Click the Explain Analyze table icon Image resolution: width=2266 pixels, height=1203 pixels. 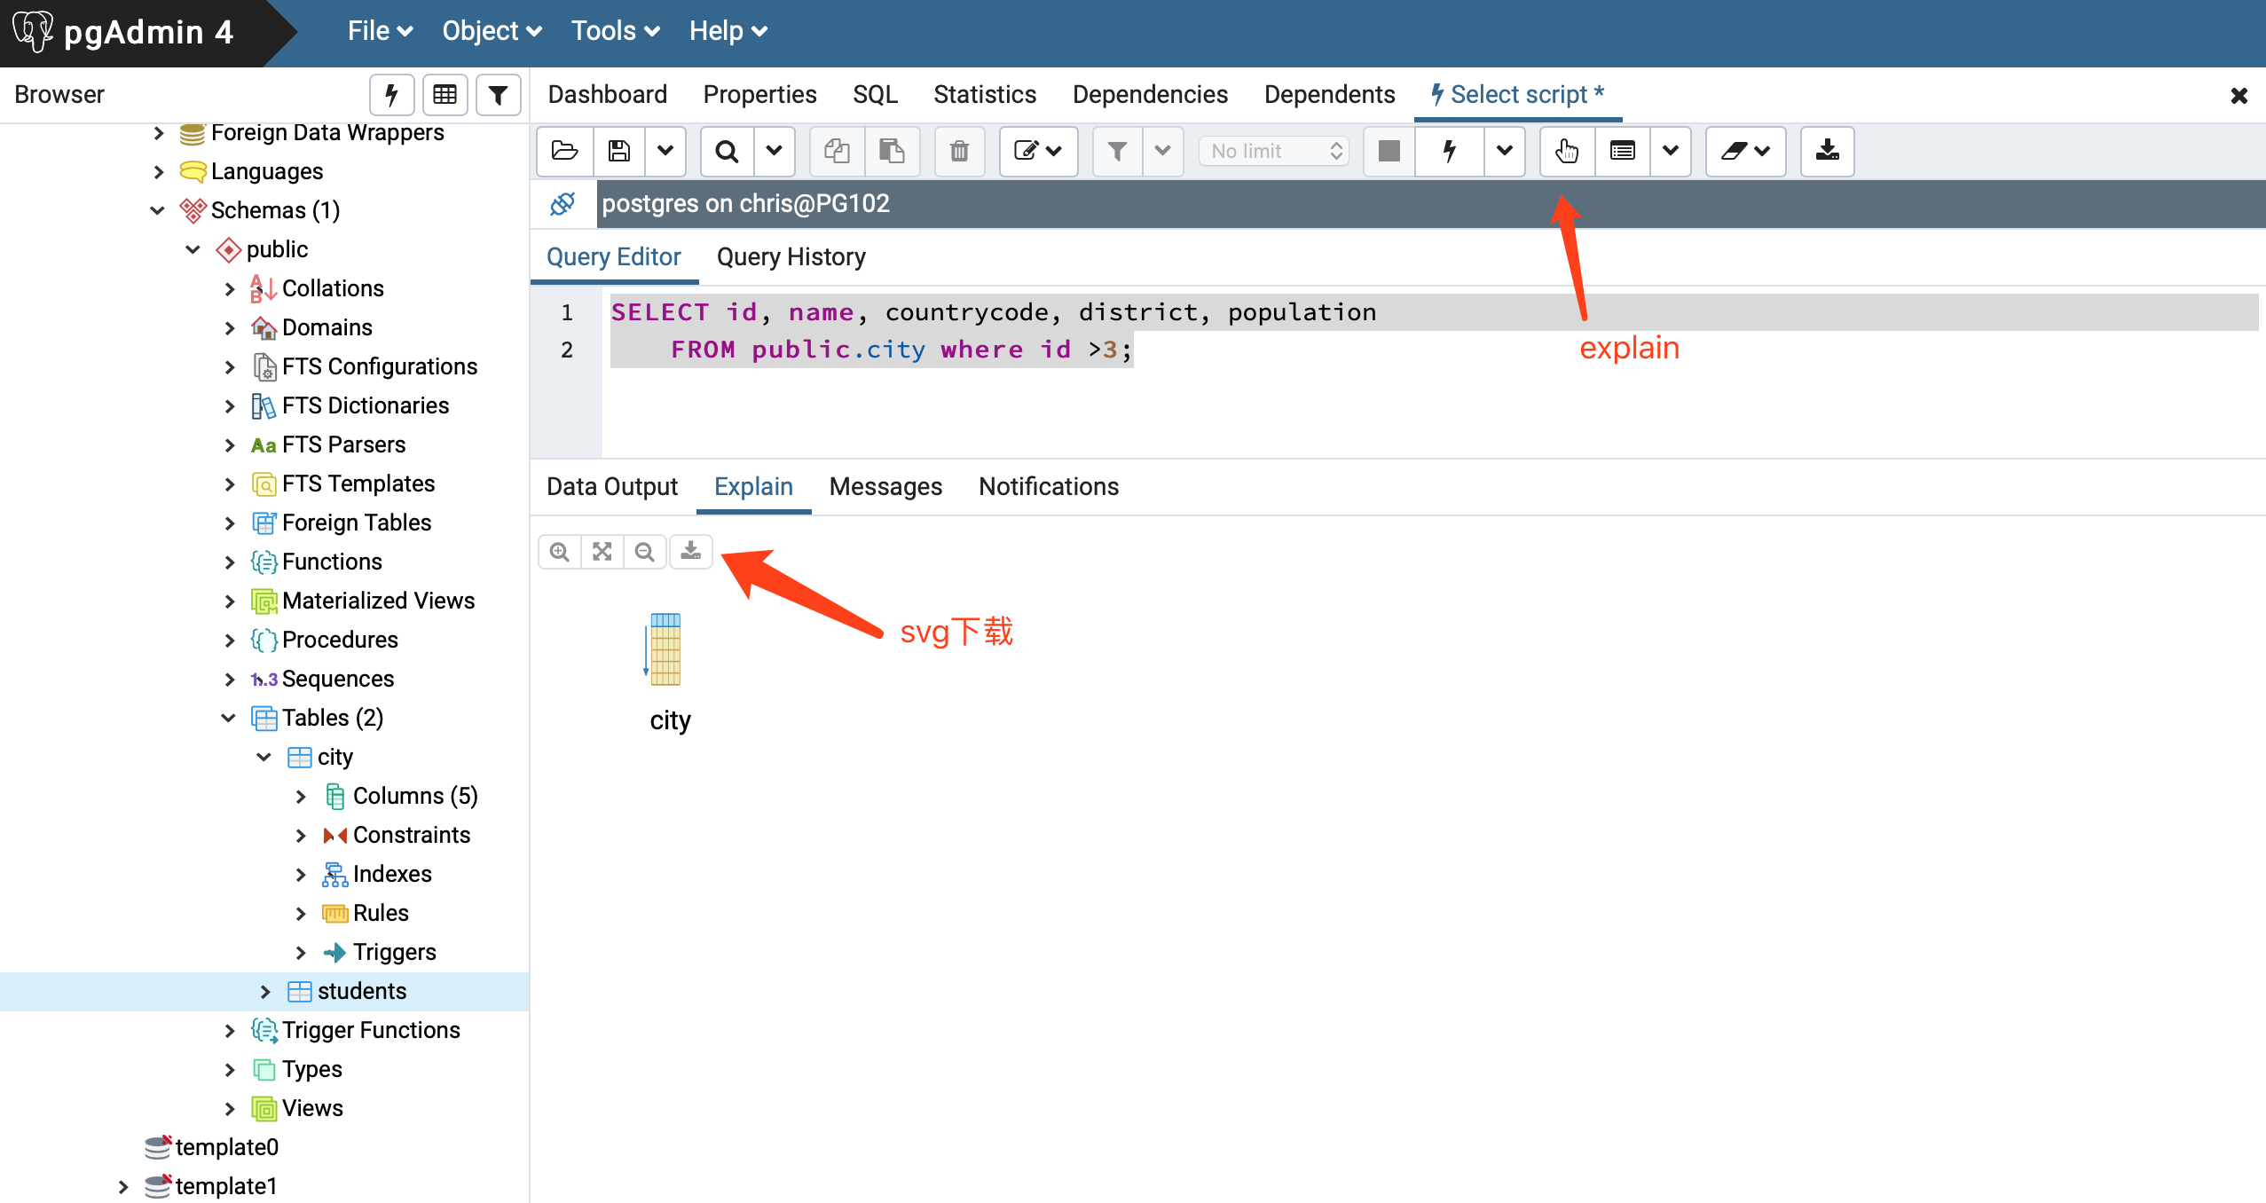pos(1622,151)
